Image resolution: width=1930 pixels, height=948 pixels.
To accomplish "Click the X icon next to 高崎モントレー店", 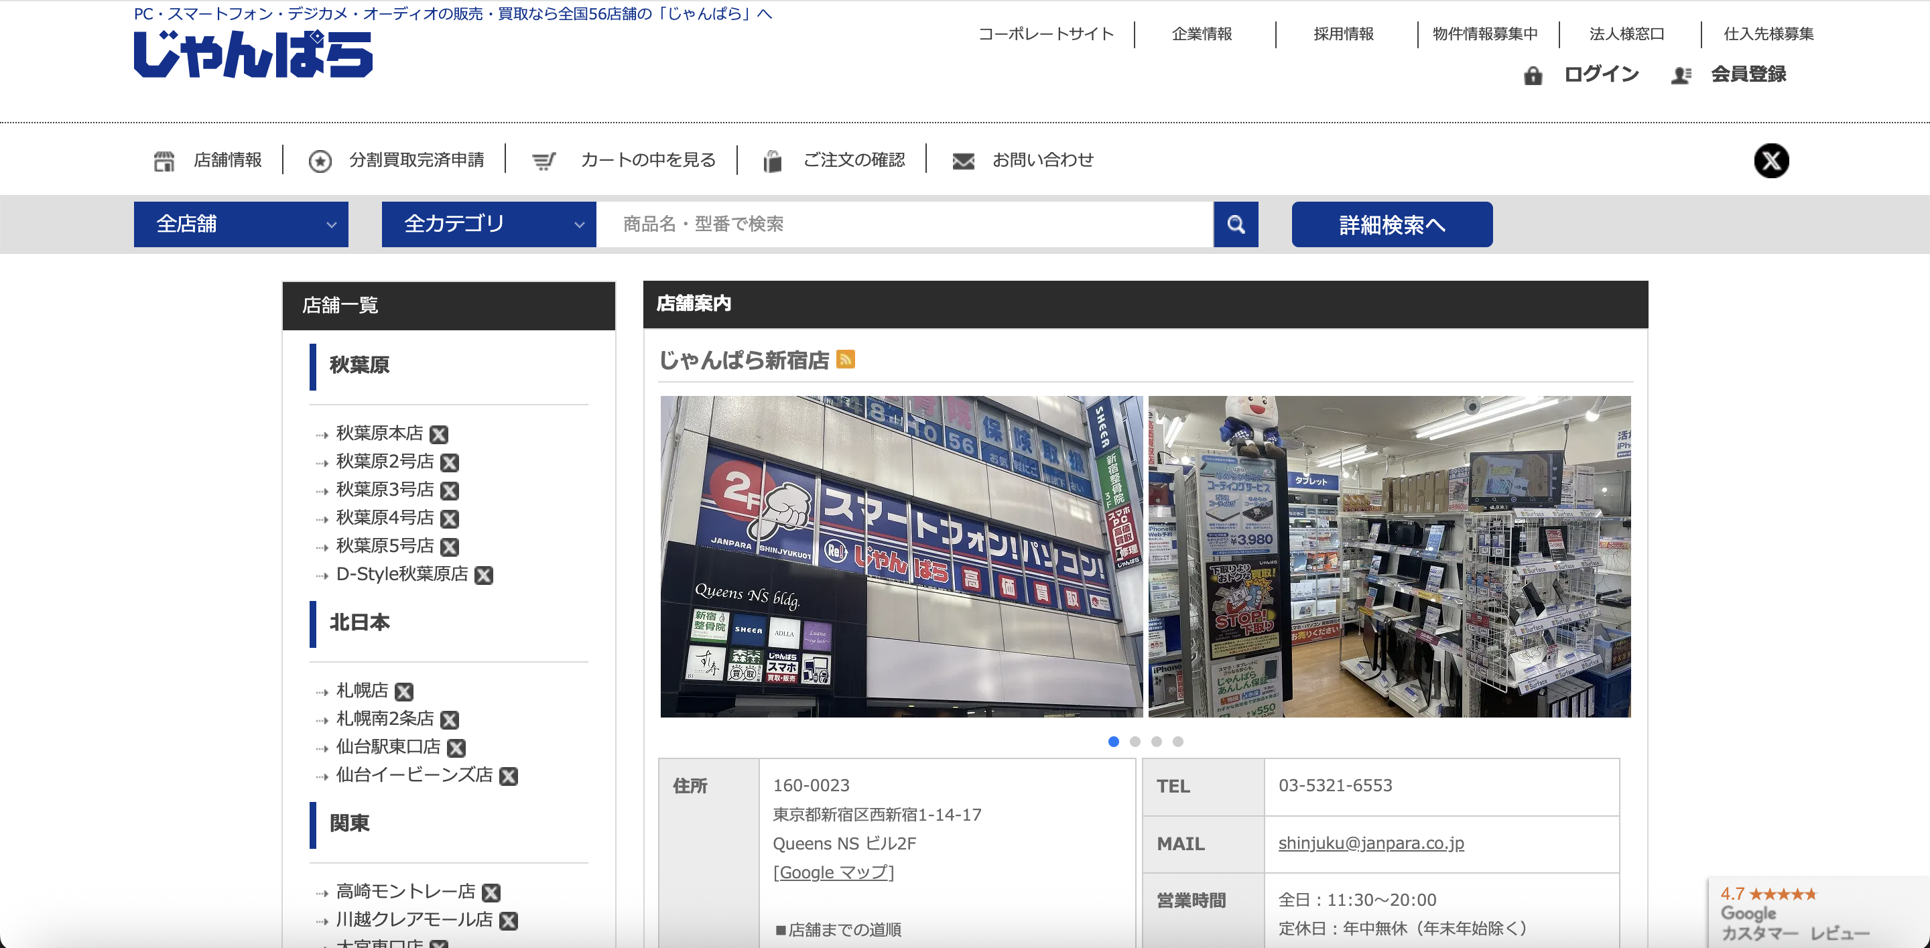I will tap(491, 892).
